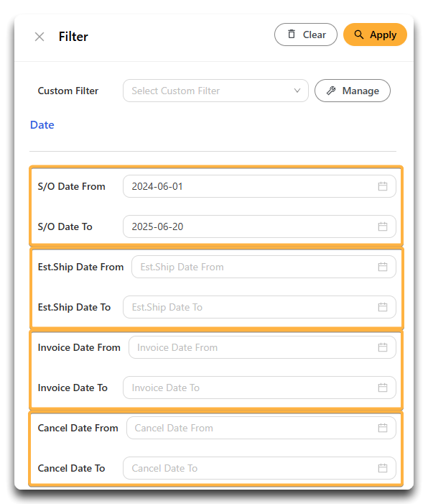
Task: Open calendar for Est.Ship Date From
Action: [383, 267]
